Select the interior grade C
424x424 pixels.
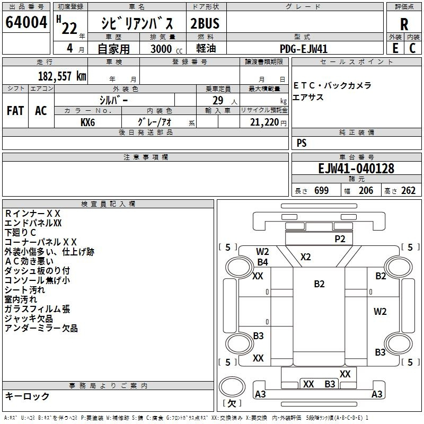pos(412,48)
